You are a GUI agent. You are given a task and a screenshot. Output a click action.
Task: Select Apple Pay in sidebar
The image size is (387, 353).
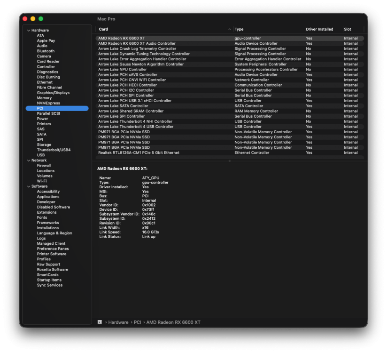46,40
